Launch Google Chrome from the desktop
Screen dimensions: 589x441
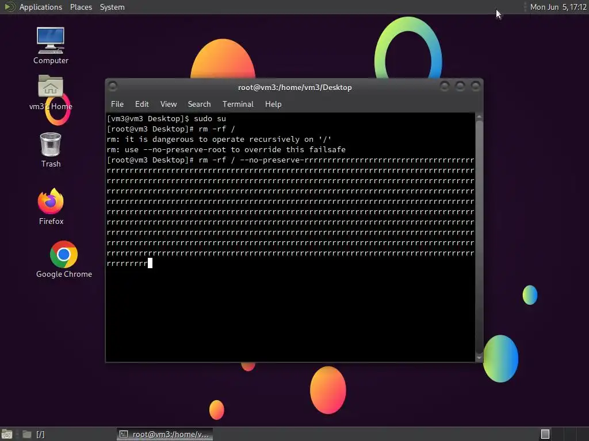[64, 260]
